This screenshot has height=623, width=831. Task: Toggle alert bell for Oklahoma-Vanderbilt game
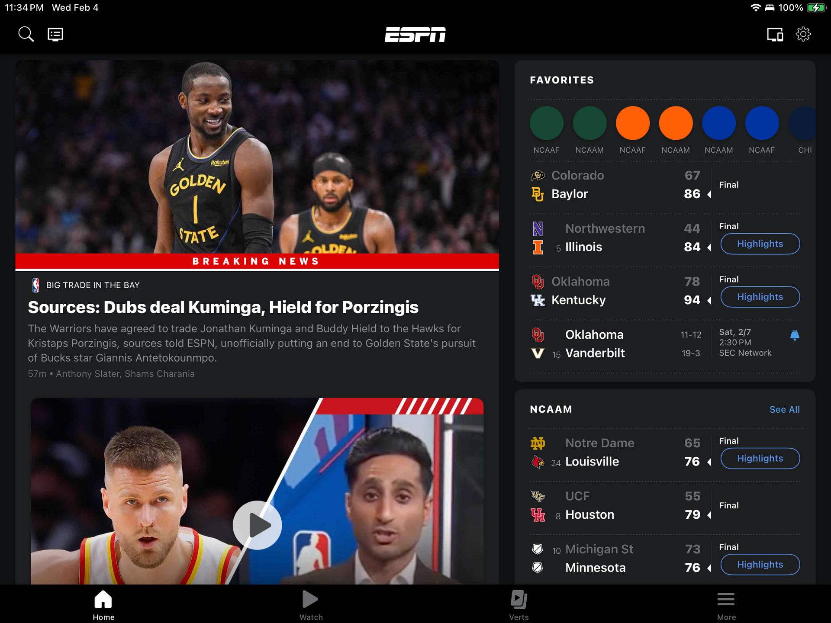click(794, 335)
